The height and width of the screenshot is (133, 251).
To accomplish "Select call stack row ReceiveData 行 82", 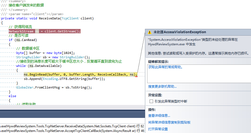I will pos(72,126).
